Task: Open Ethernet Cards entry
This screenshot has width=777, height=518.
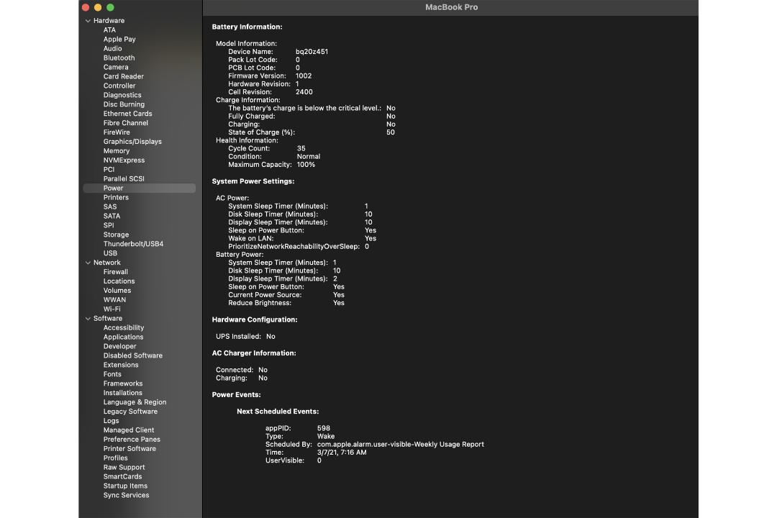Action: [128, 114]
